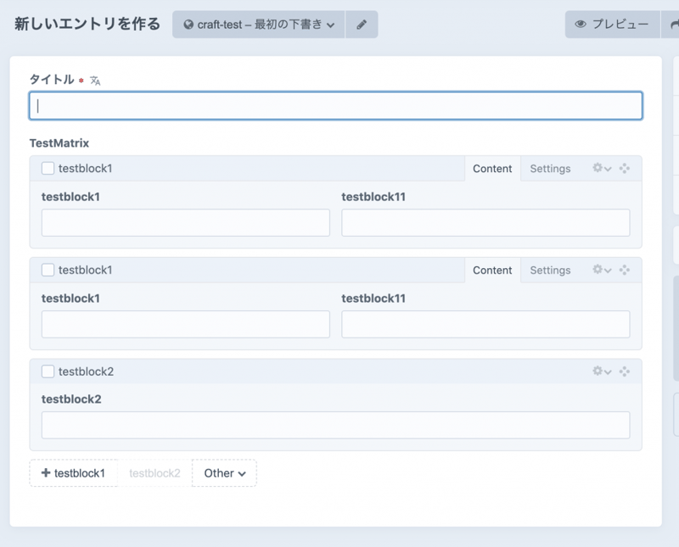This screenshot has height=547, width=679.
Task: Add a new testblock1 block
Action: point(73,473)
